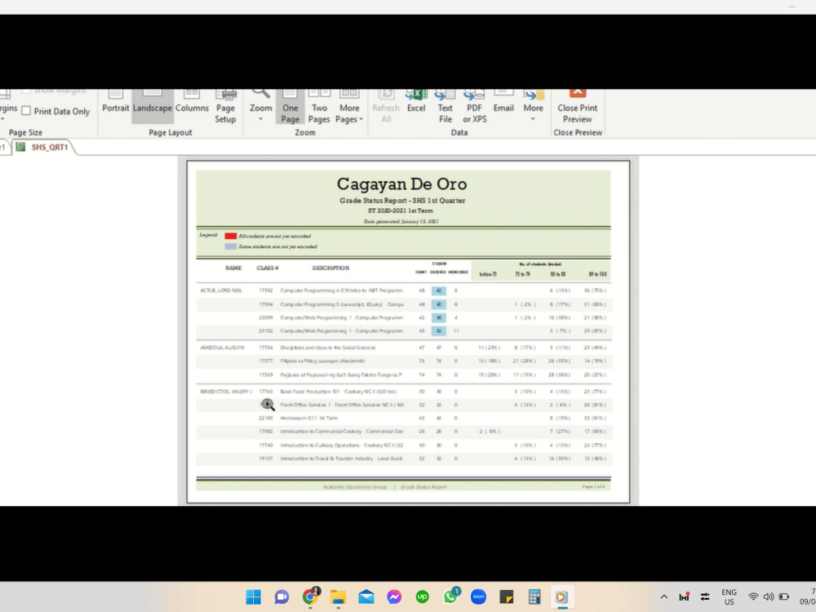Click the name AMBOLA, ALIELYN row

(222, 347)
